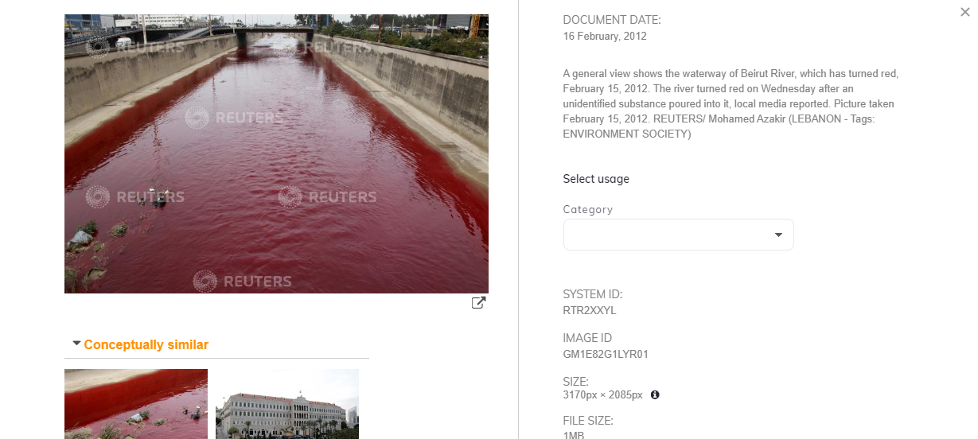Click the Category field label

[588, 209]
